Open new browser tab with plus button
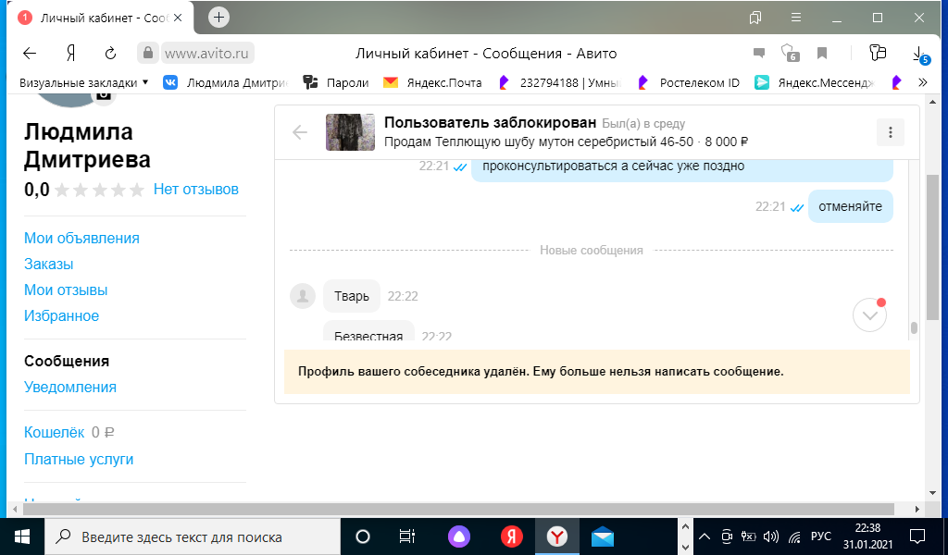Screen dimensions: 948x555 click(218, 18)
